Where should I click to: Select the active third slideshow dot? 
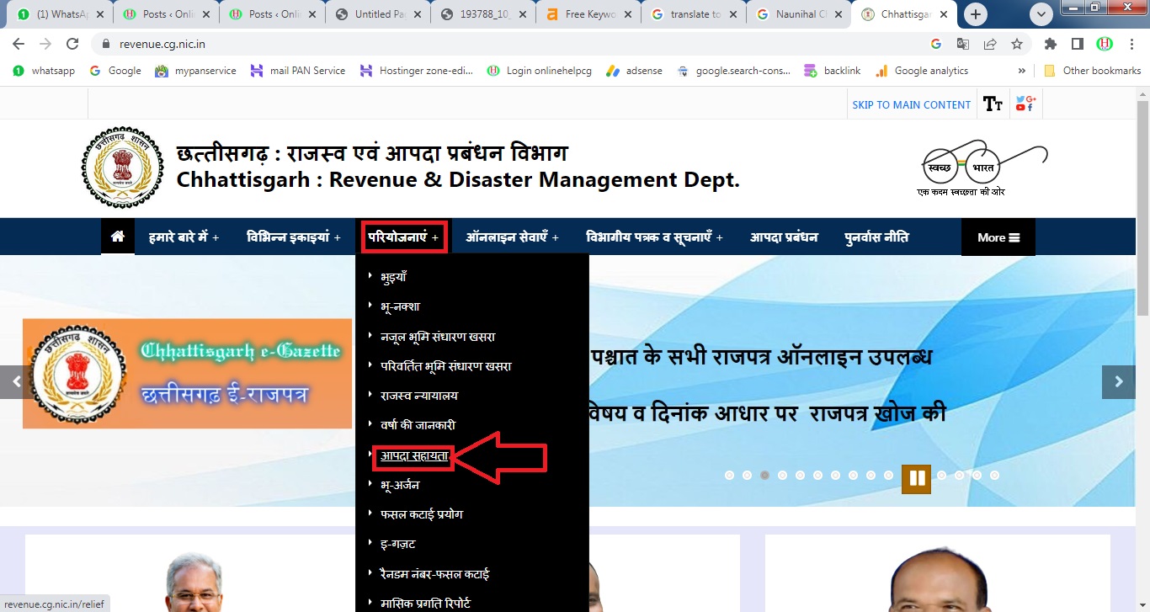[x=764, y=475]
